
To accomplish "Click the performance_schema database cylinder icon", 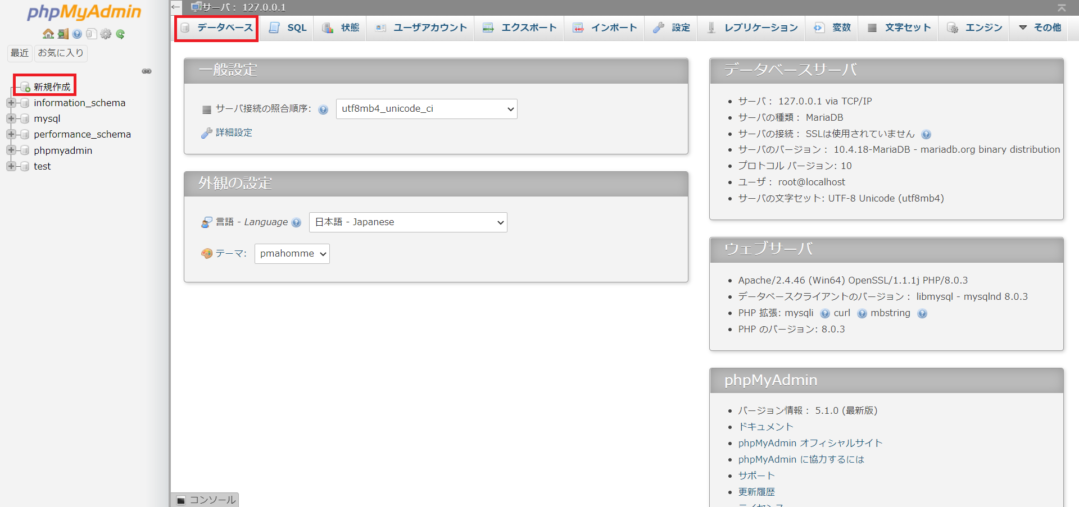I will [25, 135].
